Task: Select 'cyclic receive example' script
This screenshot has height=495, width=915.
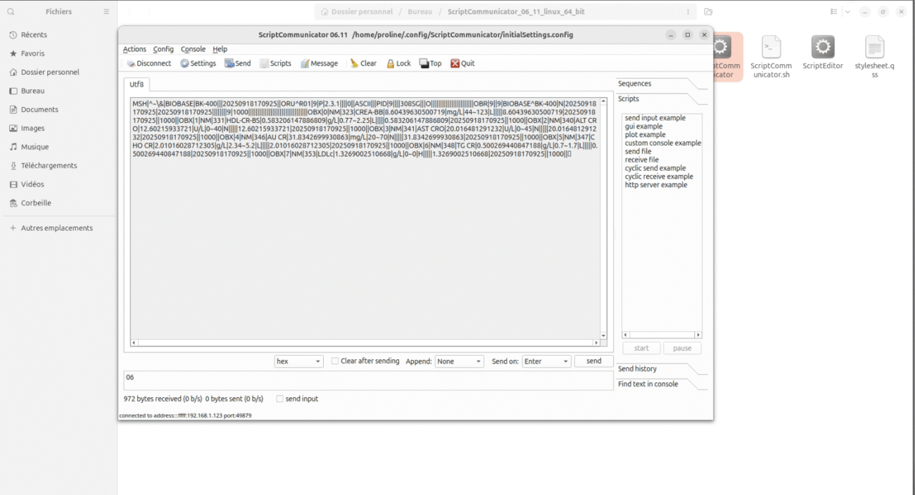Action: 659,177
